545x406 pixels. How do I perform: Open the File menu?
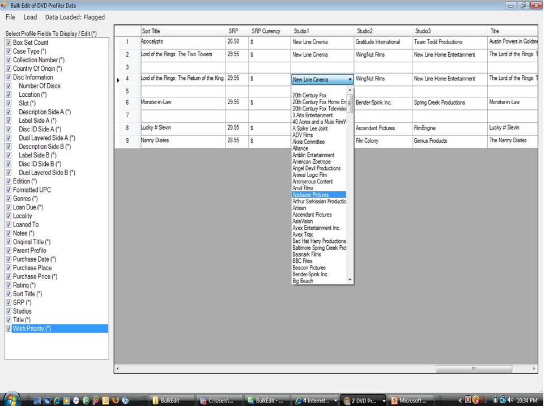pos(10,17)
